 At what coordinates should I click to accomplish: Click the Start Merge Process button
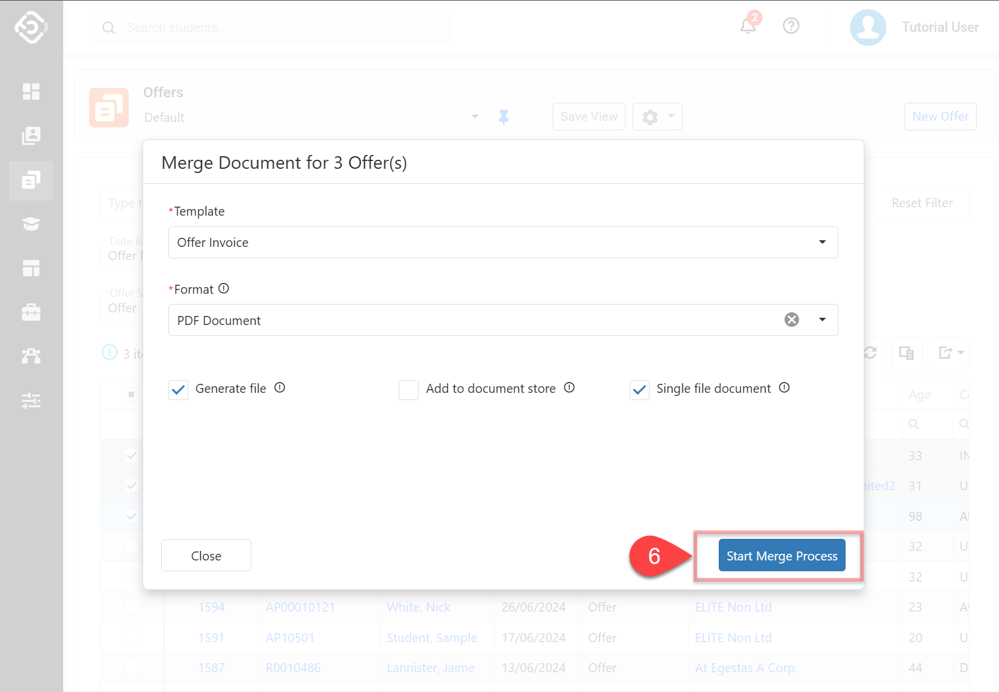click(x=781, y=556)
